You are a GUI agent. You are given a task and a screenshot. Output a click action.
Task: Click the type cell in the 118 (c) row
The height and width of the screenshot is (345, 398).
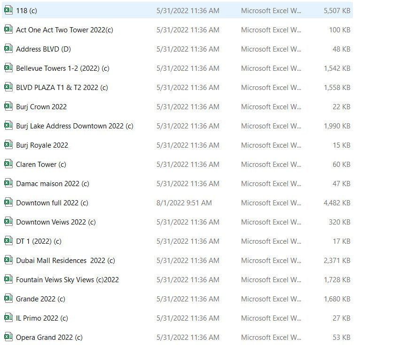(x=271, y=11)
